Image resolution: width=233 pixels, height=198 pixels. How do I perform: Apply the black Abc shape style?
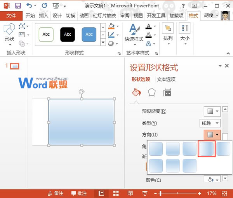[68, 35]
